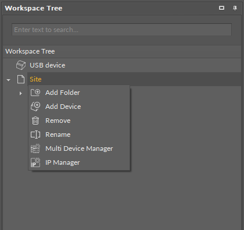Click the Workspace Tree column header
This screenshot has width=244, height=230.
click(x=122, y=51)
